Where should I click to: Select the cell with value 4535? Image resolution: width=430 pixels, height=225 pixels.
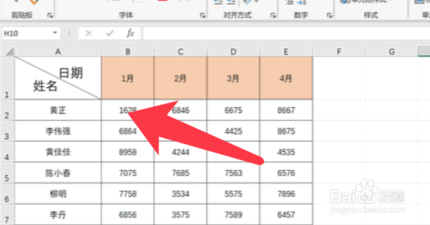pyautogui.click(x=286, y=152)
